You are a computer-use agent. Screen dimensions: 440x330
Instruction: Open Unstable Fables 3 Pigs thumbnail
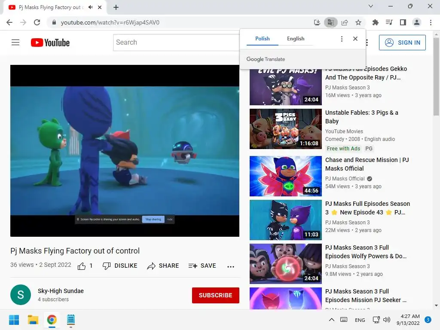coord(286,129)
